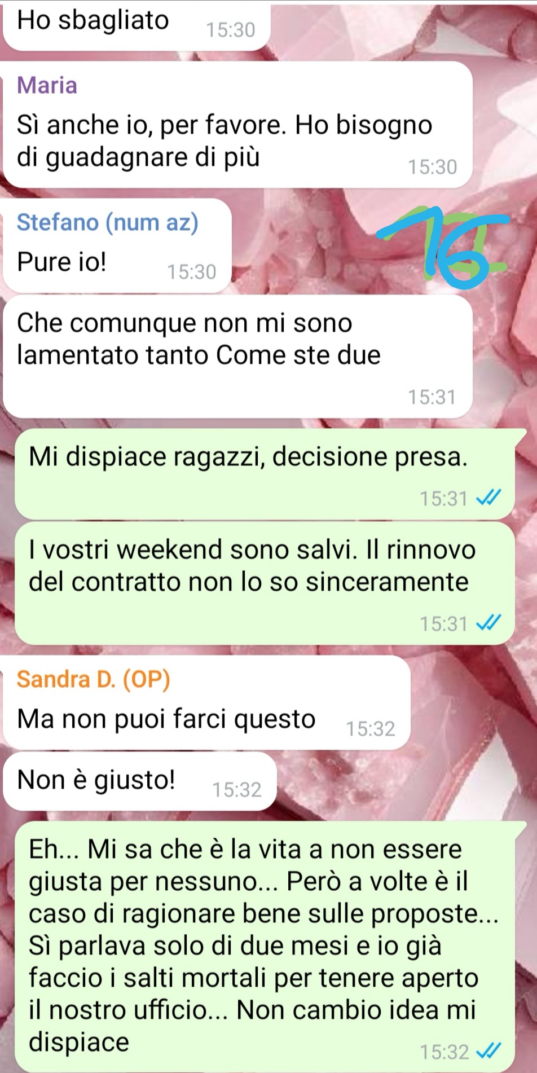This screenshot has height=1073, width=537.
Task: Tap 'Che comunque non mi sono lamentato' message
Action: point(237,357)
